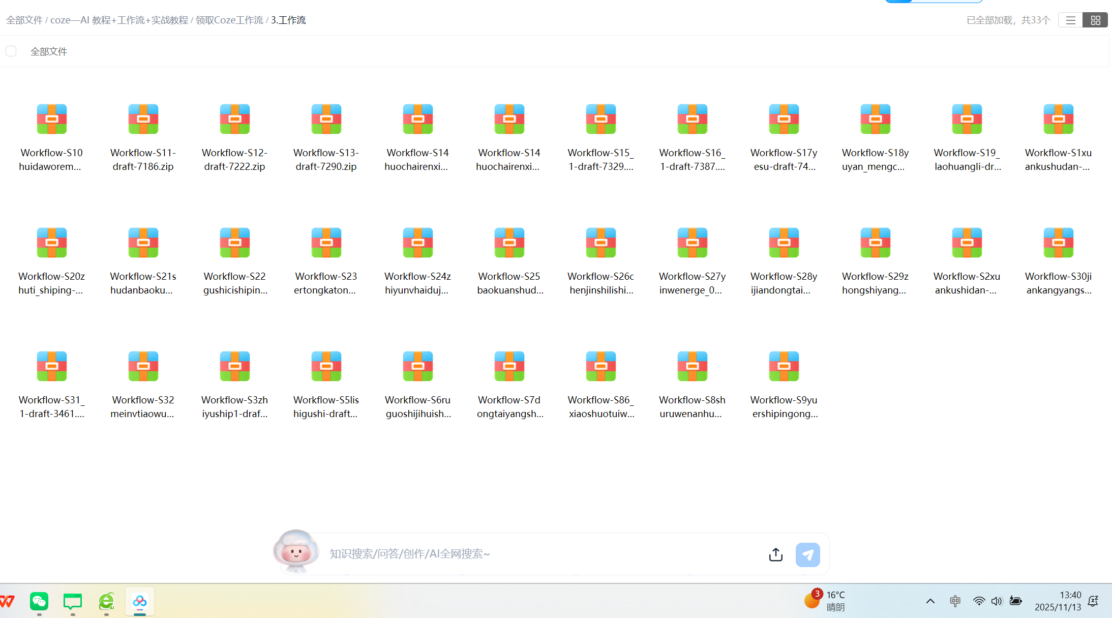Select Workflow-S11-draft-7186.zip file
This screenshot has height=618, width=1112.
tap(143, 120)
